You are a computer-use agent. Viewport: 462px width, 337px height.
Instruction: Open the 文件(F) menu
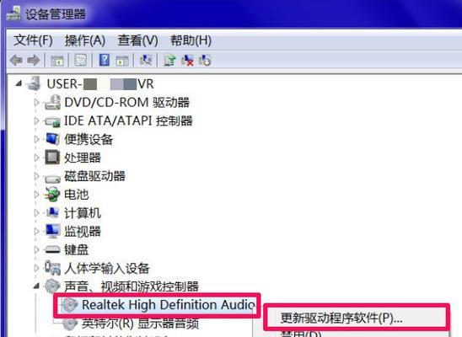(x=33, y=40)
